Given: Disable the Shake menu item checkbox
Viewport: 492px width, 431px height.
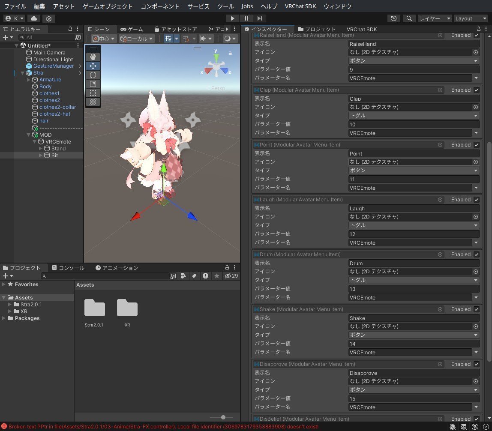Looking at the screenshot, I should (x=477, y=309).
